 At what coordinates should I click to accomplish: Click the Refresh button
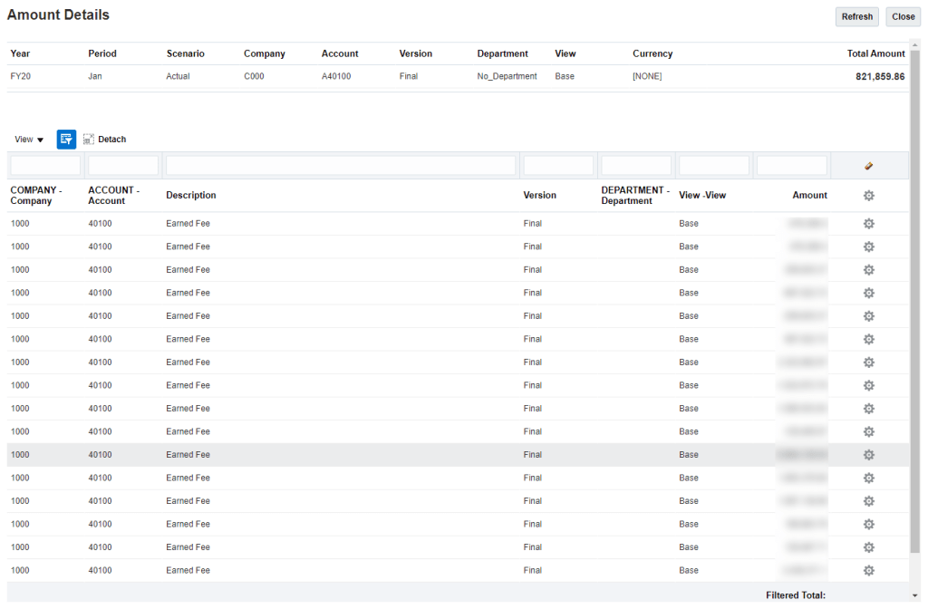(x=856, y=16)
